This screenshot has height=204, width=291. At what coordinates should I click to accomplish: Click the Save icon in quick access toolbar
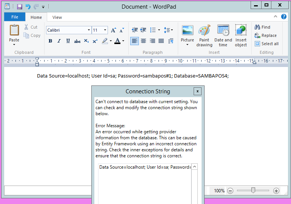(20, 7)
